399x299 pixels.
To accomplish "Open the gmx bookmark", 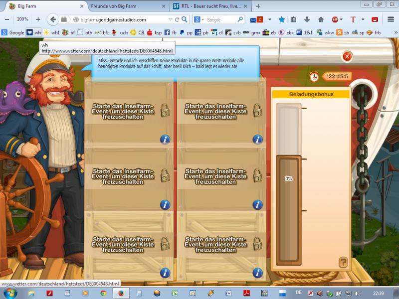I will [252, 32].
